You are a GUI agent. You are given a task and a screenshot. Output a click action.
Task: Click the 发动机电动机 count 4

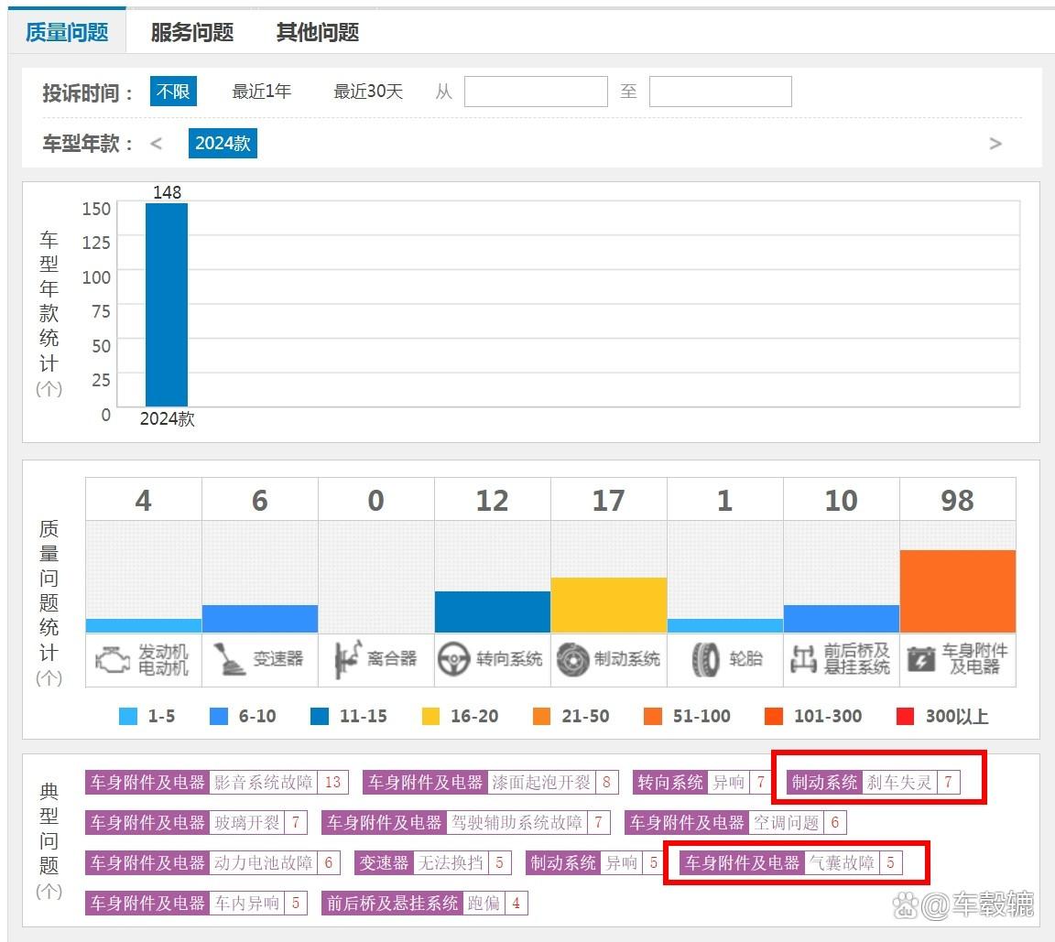coord(143,500)
